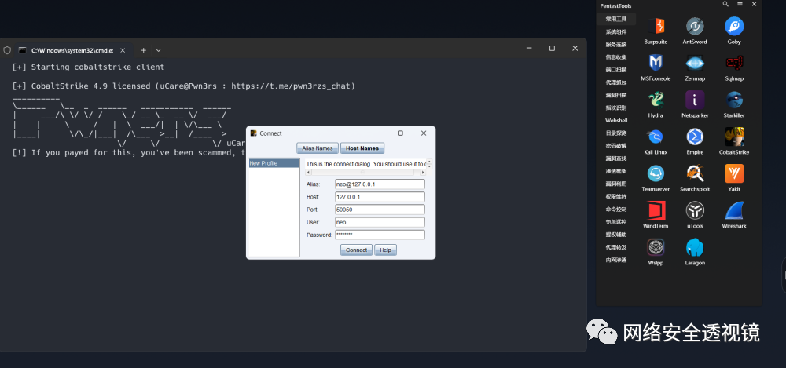Open the AntSword tool icon

click(695, 26)
